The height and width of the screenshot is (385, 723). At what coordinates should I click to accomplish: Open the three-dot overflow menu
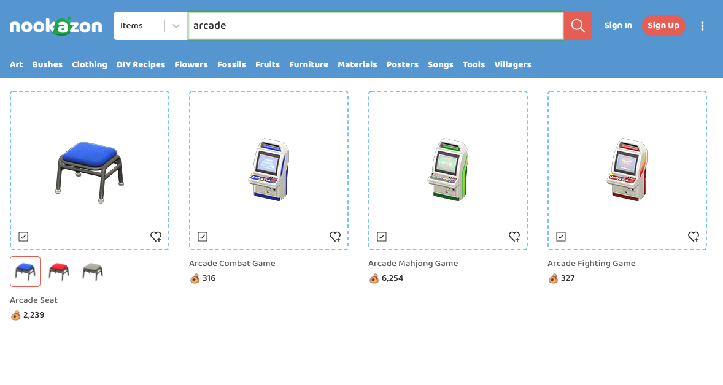coord(702,25)
